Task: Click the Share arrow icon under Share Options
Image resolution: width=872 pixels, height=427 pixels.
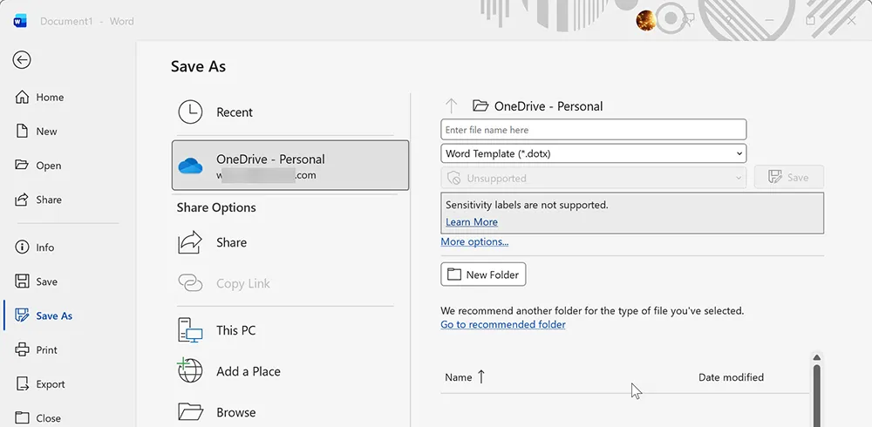Action: [x=190, y=242]
